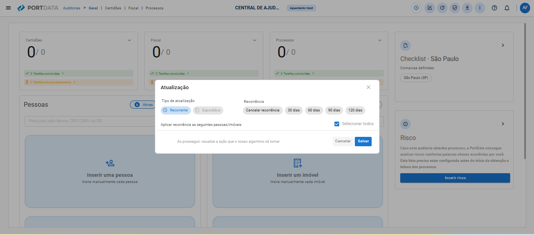The image size is (534, 235).
Task: Expand the Processos card chevron
Action: [380, 40]
